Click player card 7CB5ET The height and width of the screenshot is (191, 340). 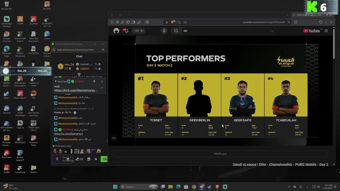click(x=156, y=106)
